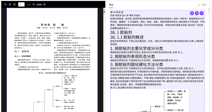Click the 130% zoom level text
The width and height of the screenshot is (212, 112).
click(39, 5)
